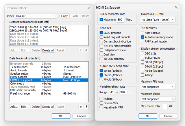Image resolution: width=185 pixels, height=126 pixels.
Task: Move data block up with lower arrow
Action: [81, 107]
